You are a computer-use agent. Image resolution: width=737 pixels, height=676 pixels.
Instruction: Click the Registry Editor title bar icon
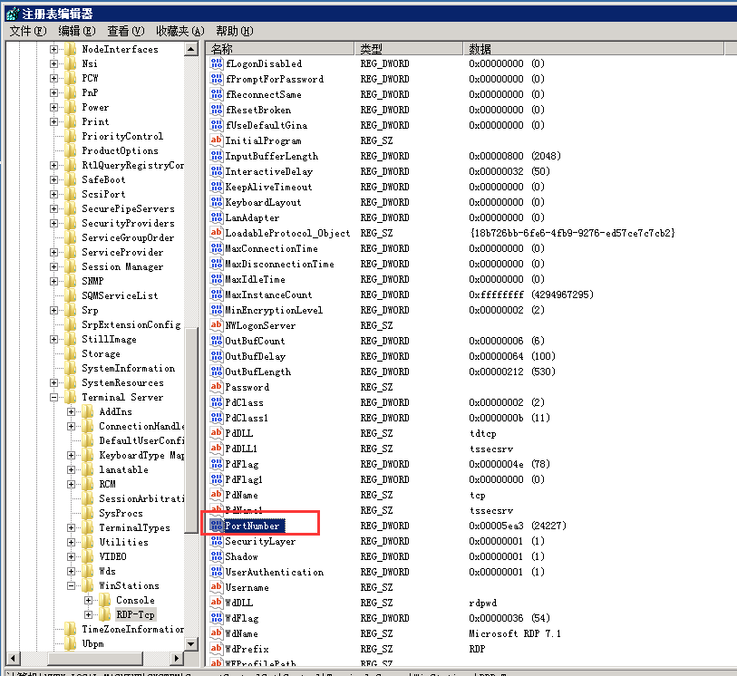(11, 13)
